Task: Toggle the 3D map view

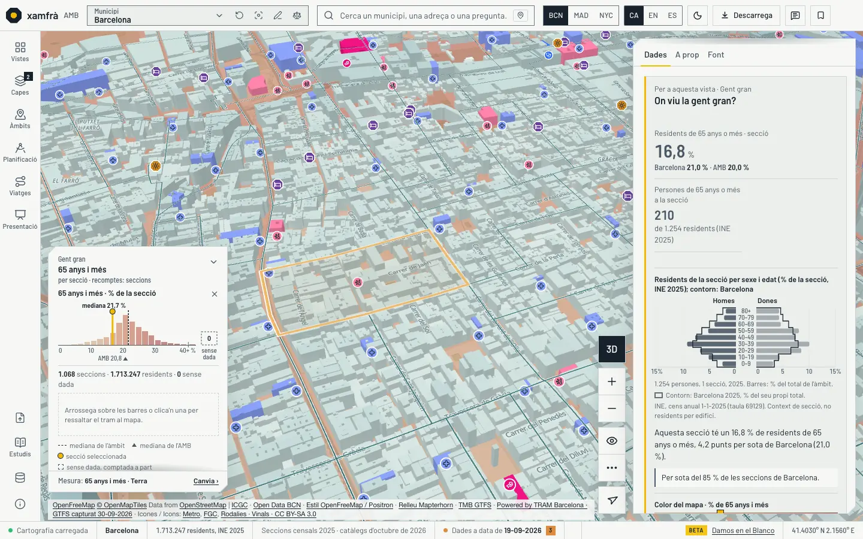Action: coord(612,349)
